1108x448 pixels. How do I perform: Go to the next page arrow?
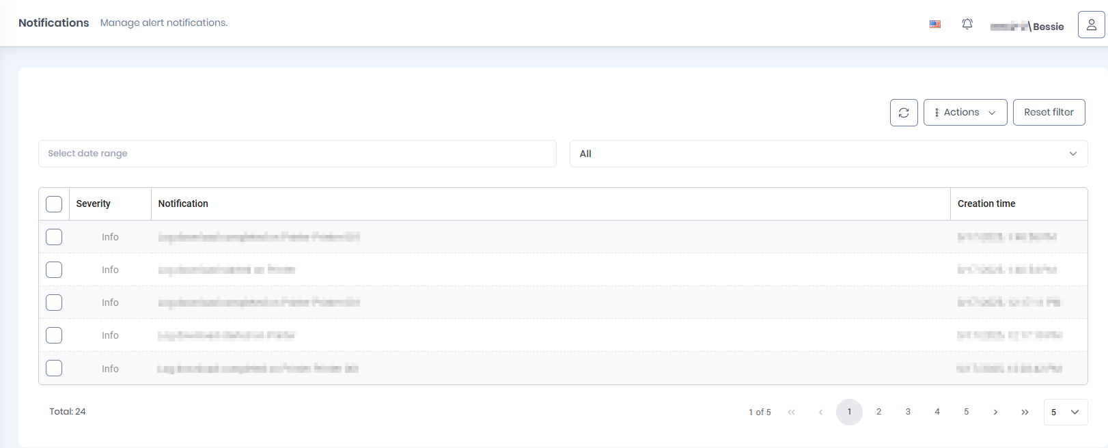[995, 412]
